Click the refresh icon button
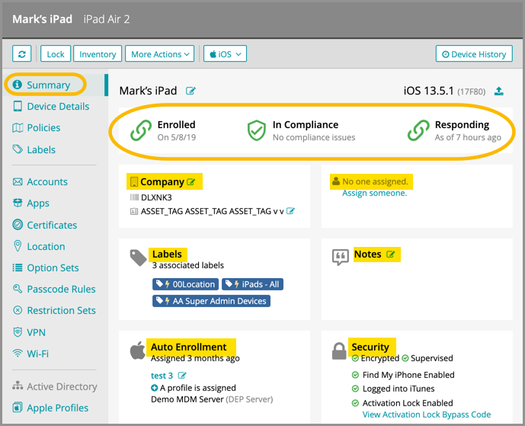The width and height of the screenshot is (525, 426). (22, 54)
